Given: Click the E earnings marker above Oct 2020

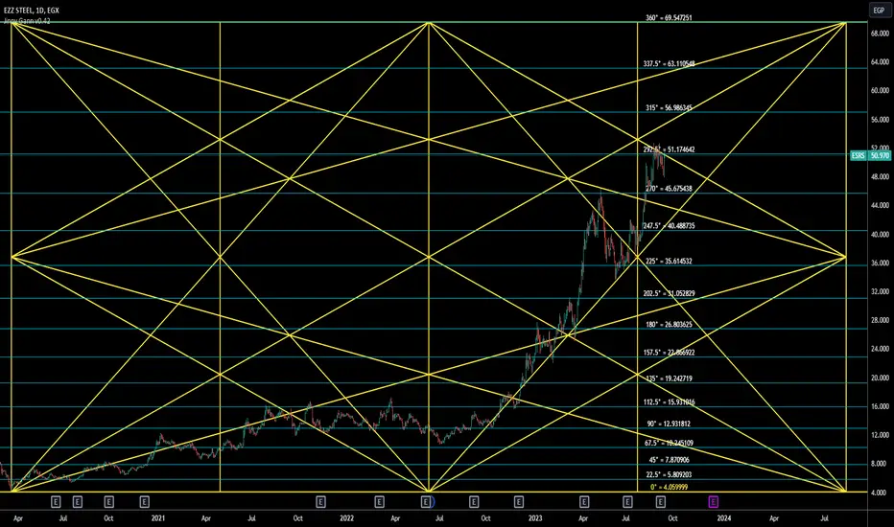Looking at the screenshot, I should point(109,502).
